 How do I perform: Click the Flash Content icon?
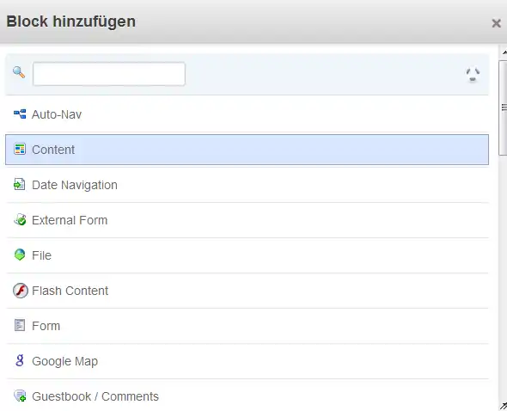[21, 291]
